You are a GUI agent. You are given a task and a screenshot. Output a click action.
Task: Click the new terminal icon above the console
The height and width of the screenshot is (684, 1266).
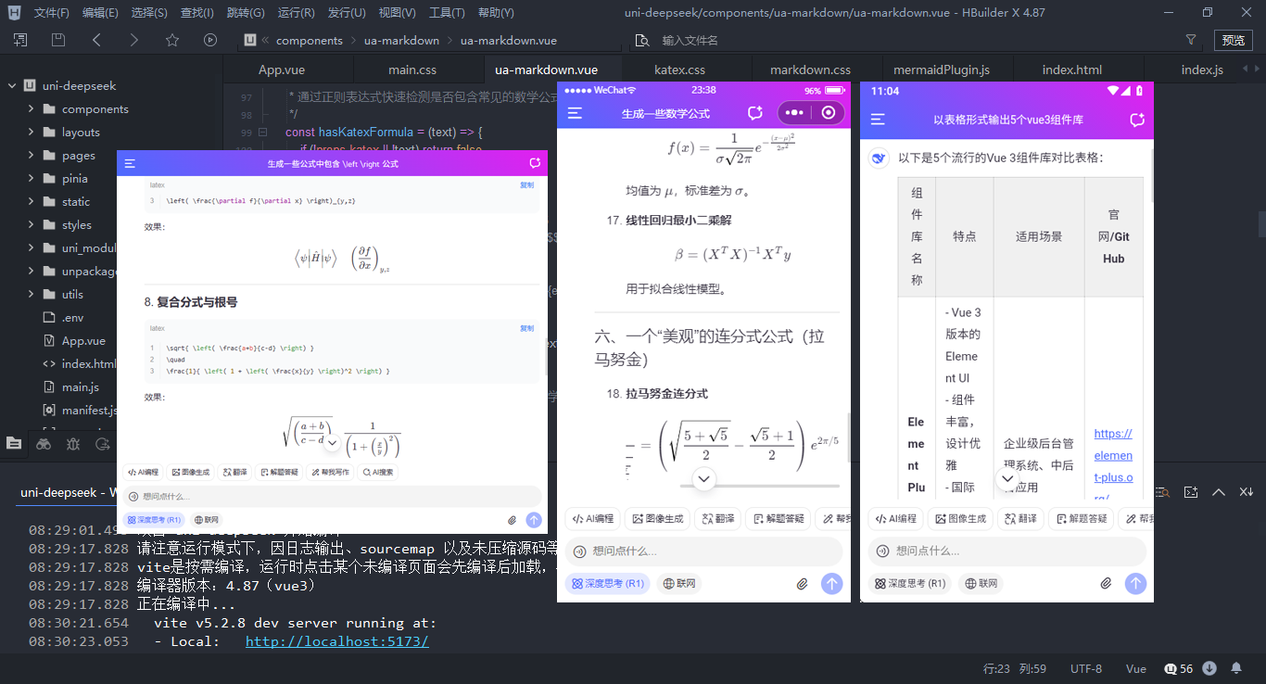(1191, 492)
